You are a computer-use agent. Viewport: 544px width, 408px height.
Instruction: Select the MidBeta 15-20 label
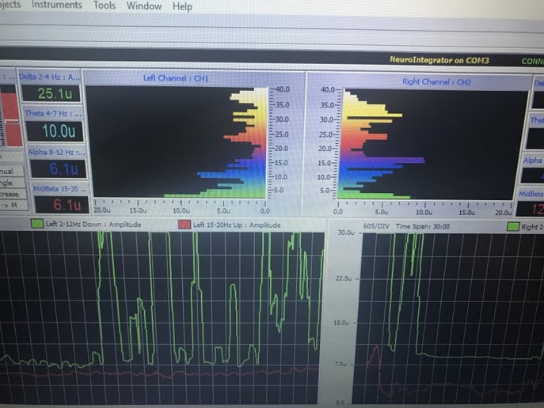(59, 189)
